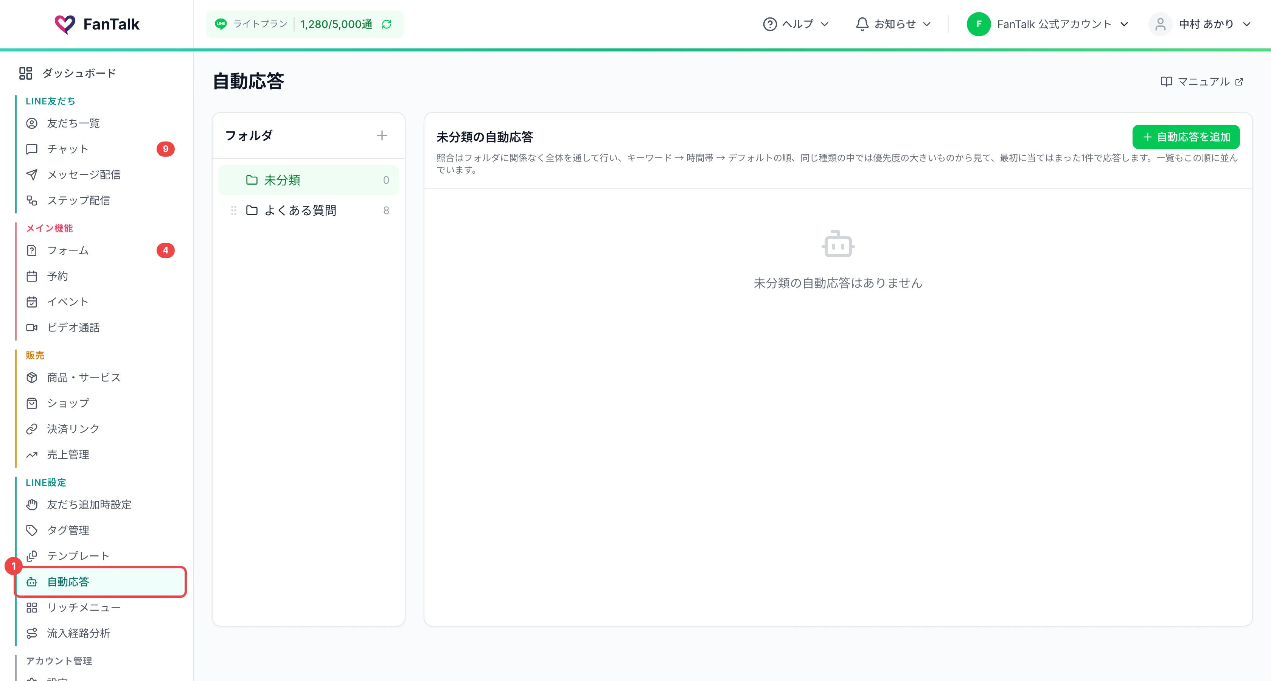Click the 未分類 folder icon
Image resolution: width=1271 pixels, height=681 pixels.
point(252,180)
